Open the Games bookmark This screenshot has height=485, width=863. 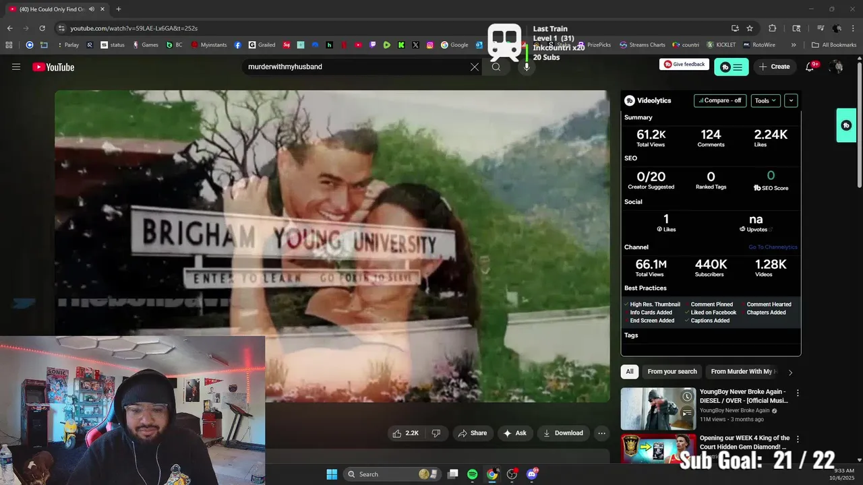pos(146,45)
